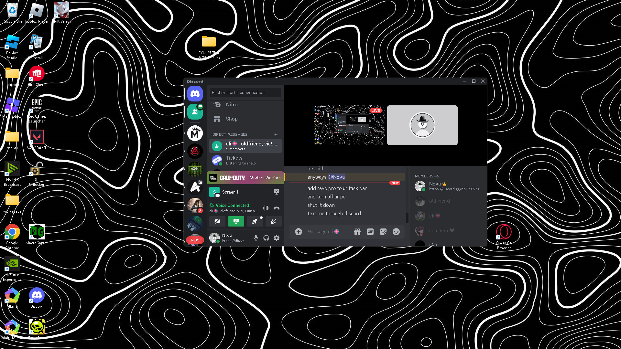The image size is (621, 349).
Task: Create a new DM with plus
Action: pos(276,134)
